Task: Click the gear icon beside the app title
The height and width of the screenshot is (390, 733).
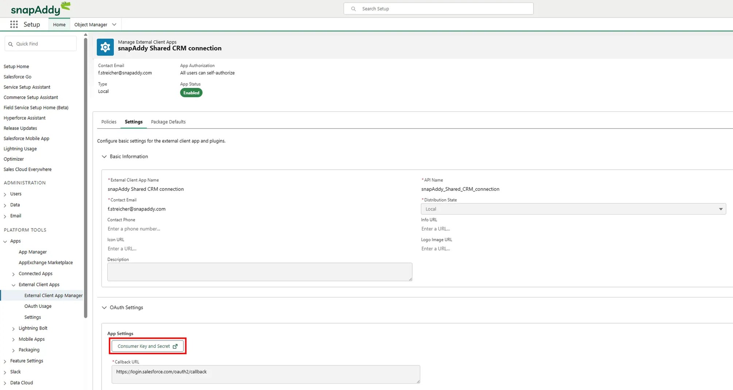Action: click(x=105, y=47)
